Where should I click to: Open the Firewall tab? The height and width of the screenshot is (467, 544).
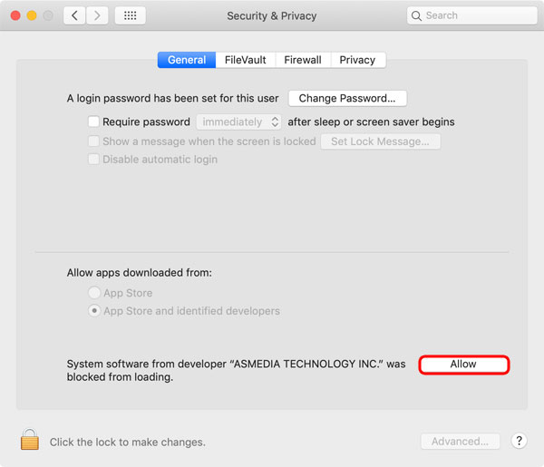303,60
